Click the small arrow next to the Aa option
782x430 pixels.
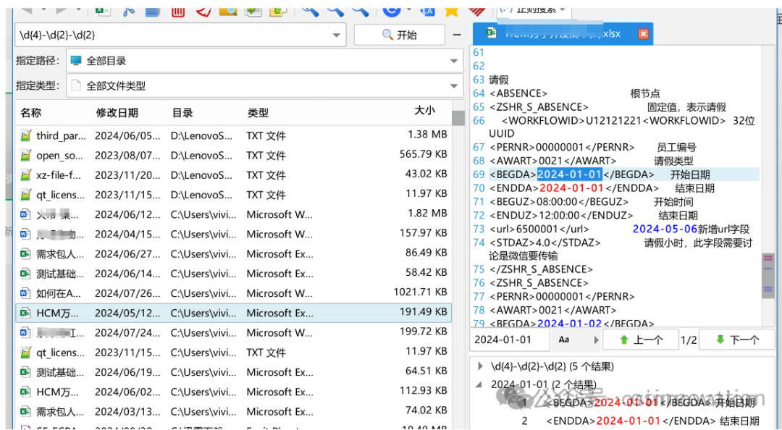pos(596,340)
